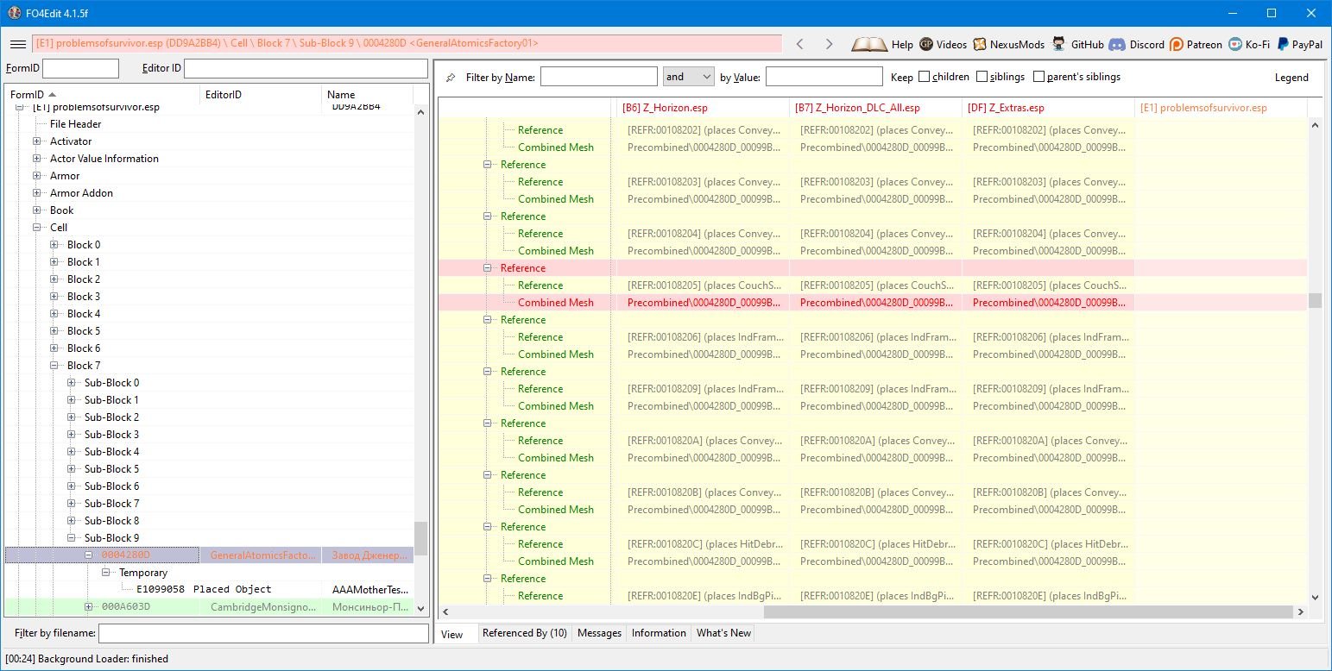Open the Messages tab

coord(599,633)
